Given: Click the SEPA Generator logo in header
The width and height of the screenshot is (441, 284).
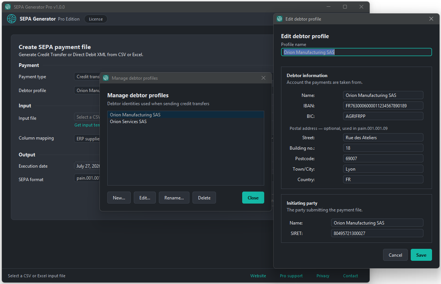Looking at the screenshot, I should point(12,19).
